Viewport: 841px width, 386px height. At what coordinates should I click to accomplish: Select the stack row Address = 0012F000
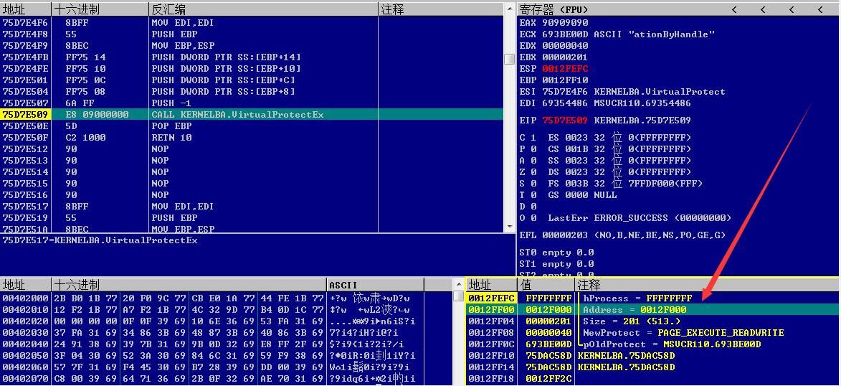point(652,309)
